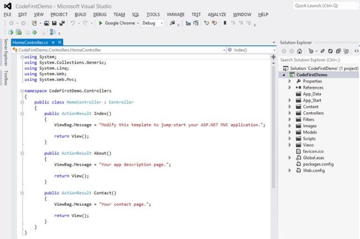Open the TOOLS menu
Image resolution: width=360 pixels, height=239 pixels.
tap(153, 14)
